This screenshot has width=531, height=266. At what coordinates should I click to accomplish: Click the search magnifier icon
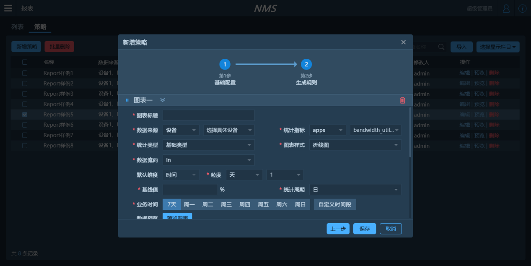click(441, 47)
